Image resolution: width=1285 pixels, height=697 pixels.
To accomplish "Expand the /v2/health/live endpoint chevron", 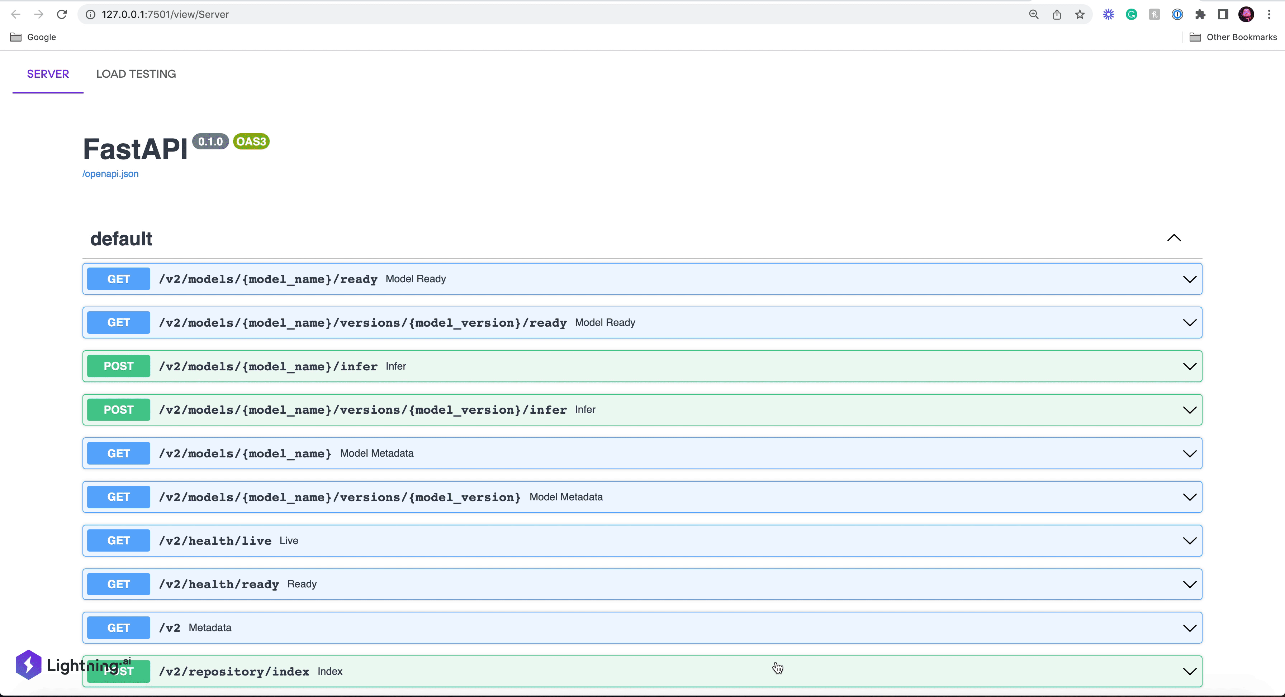I will point(1189,540).
